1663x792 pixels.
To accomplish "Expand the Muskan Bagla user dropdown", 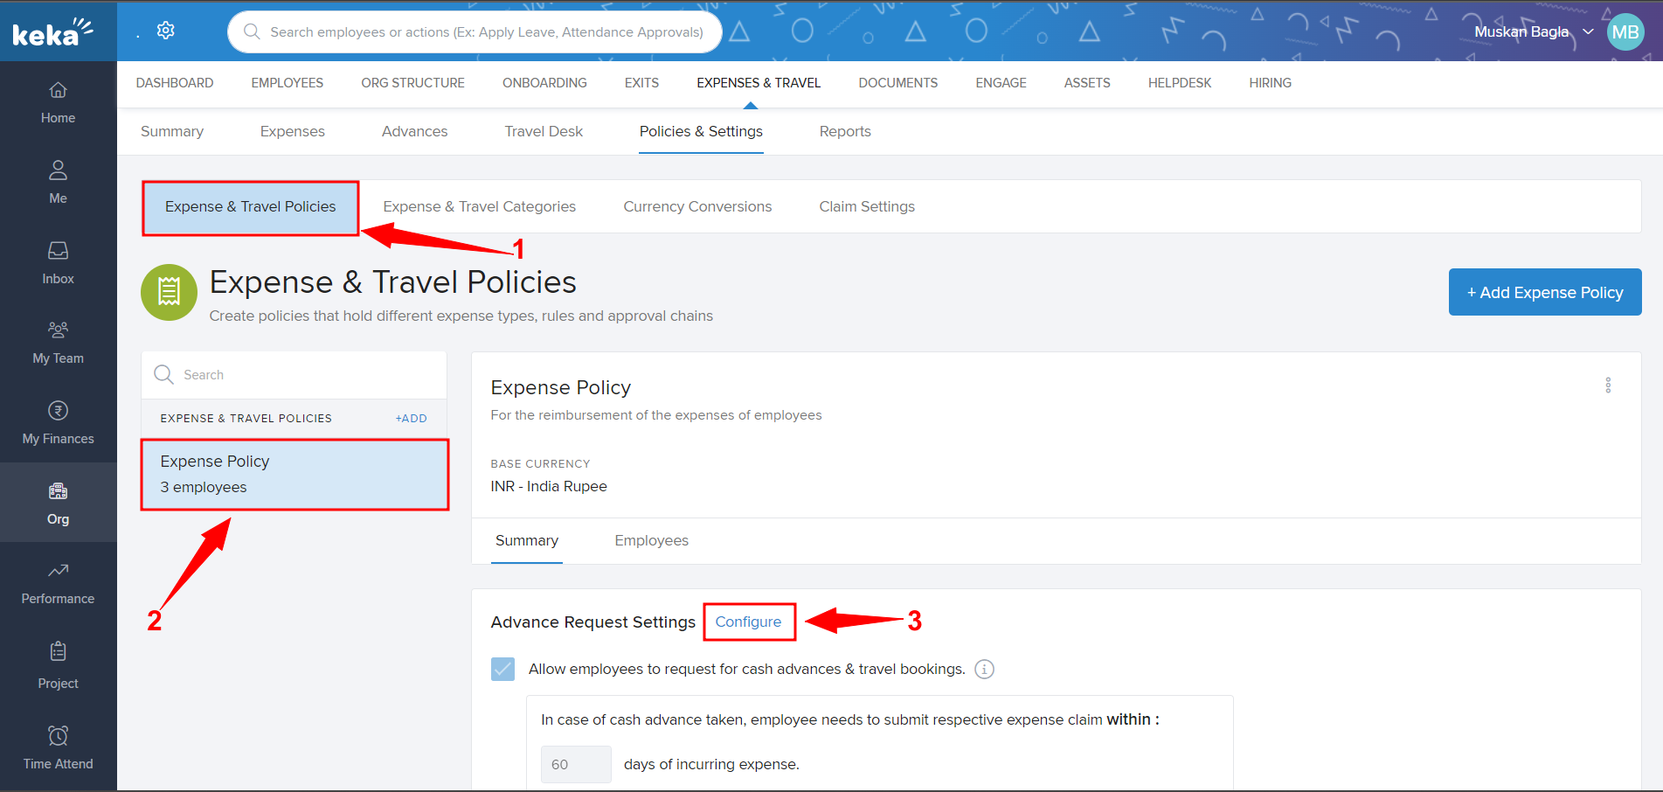I will click(1587, 31).
